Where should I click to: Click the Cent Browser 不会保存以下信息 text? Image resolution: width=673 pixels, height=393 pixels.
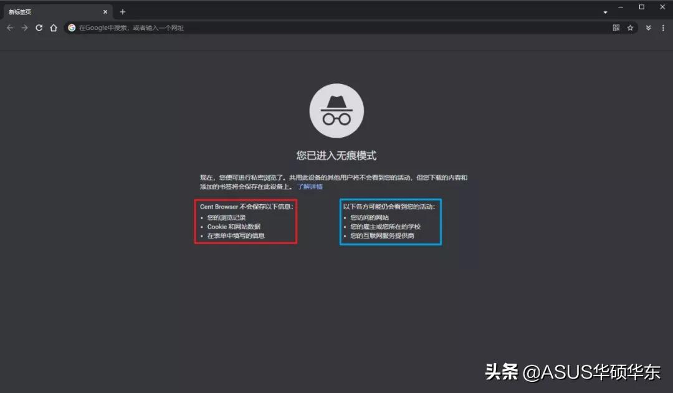point(246,207)
